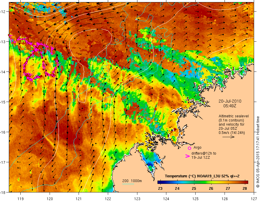Viewport: 260px width, 201px height.
Task: Click the longitude axis label '127'
Action: tap(254, 199)
